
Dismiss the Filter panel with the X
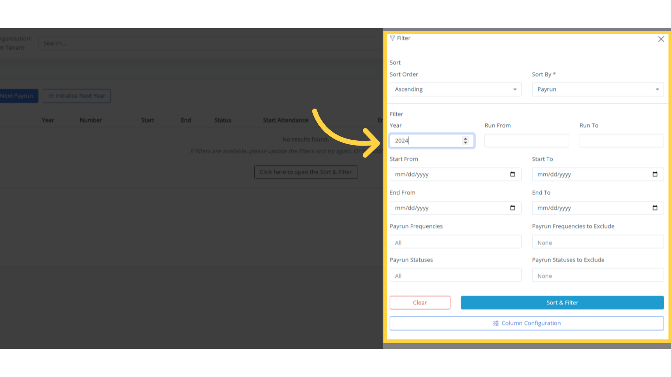[661, 39]
